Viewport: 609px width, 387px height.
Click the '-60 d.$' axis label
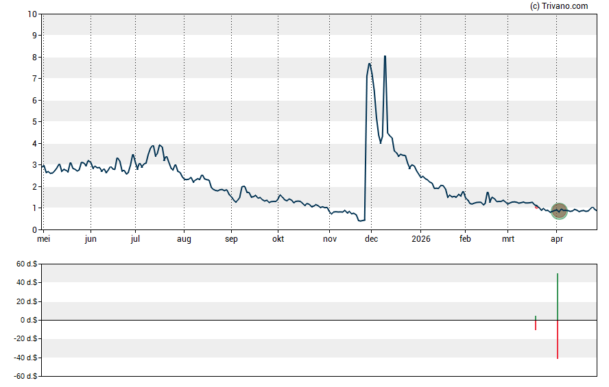click(25, 376)
